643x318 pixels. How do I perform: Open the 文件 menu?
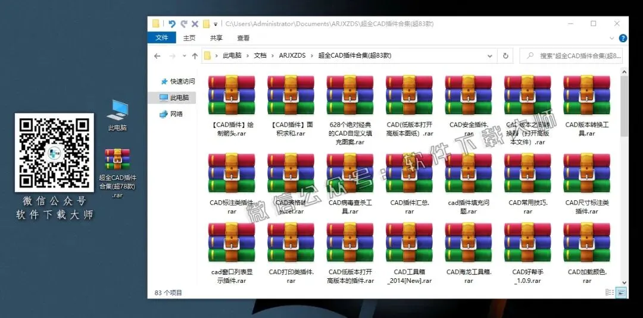161,37
